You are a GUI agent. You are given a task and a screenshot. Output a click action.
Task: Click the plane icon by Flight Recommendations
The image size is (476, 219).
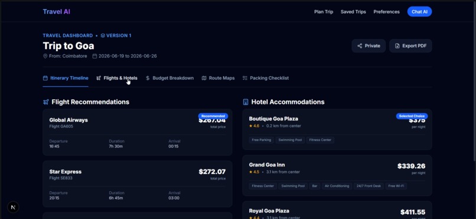pos(46,102)
